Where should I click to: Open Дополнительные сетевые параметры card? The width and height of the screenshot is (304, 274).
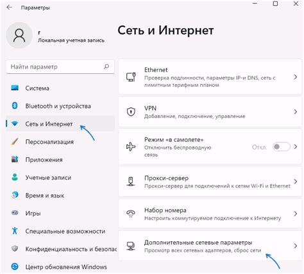[x=210, y=246]
